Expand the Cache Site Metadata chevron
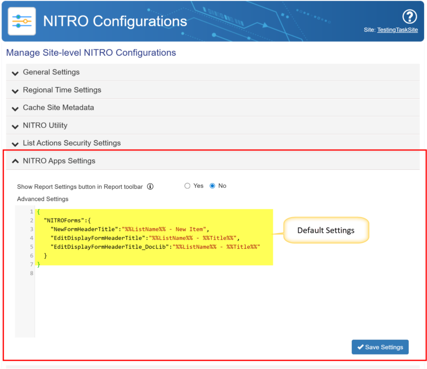The width and height of the screenshot is (427, 369). coord(15,108)
